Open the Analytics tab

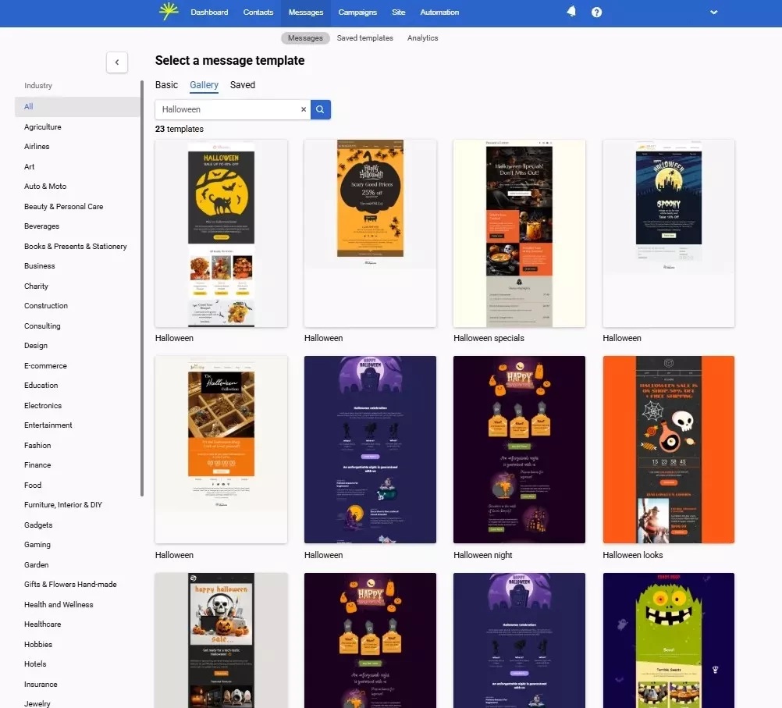[x=422, y=38]
